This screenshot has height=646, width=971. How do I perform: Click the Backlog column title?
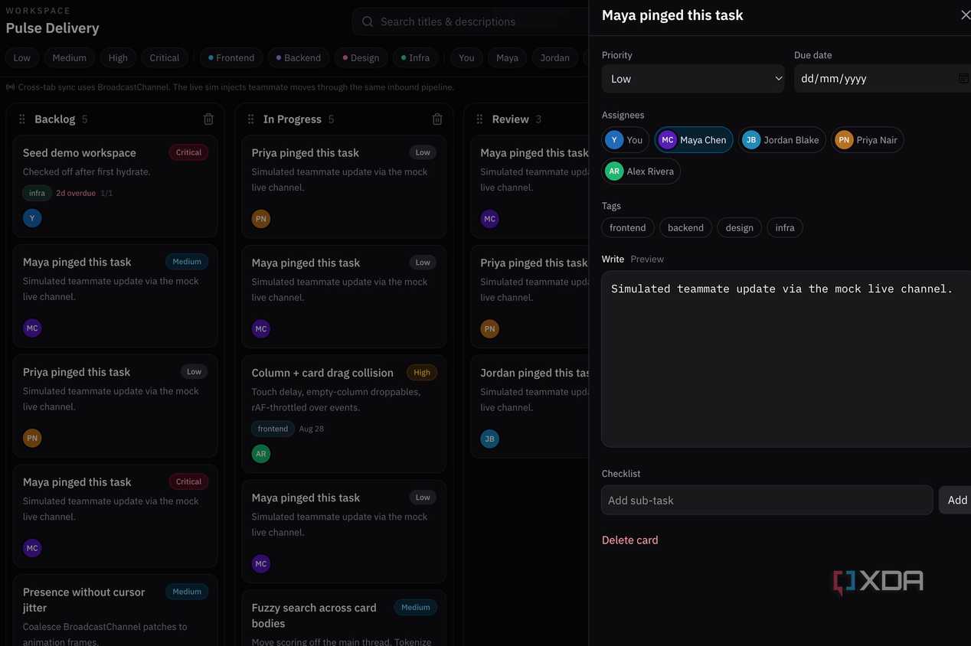click(x=54, y=119)
